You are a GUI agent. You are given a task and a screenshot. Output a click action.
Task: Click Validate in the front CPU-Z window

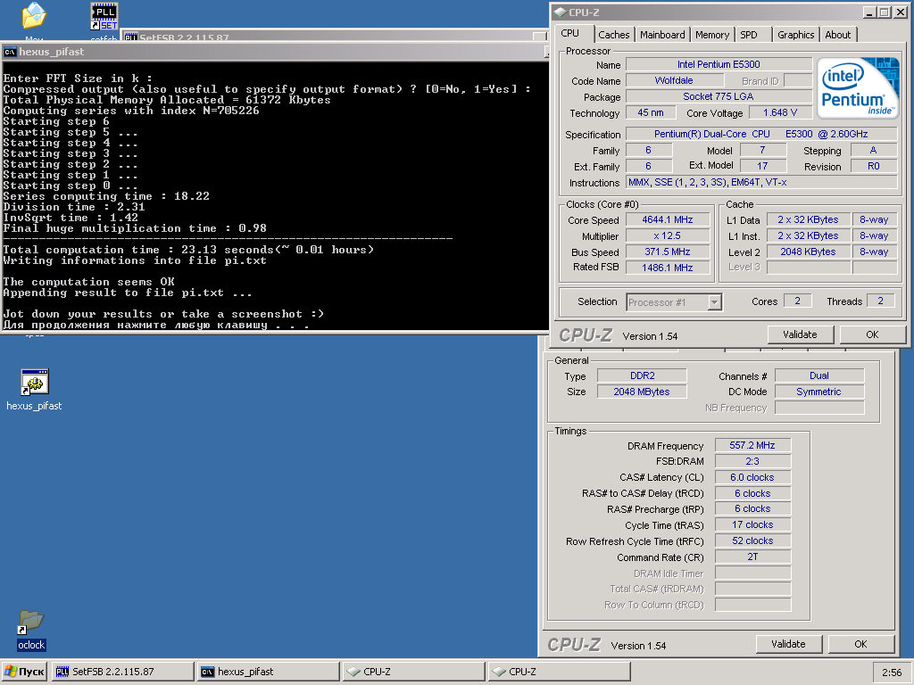800,334
